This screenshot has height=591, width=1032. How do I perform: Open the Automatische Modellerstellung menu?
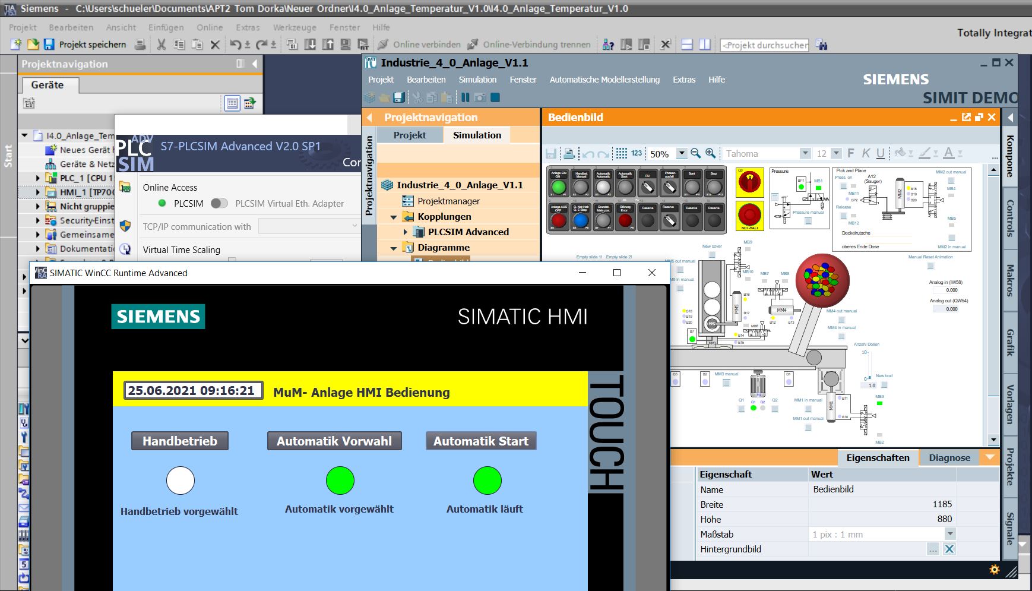[x=604, y=80]
